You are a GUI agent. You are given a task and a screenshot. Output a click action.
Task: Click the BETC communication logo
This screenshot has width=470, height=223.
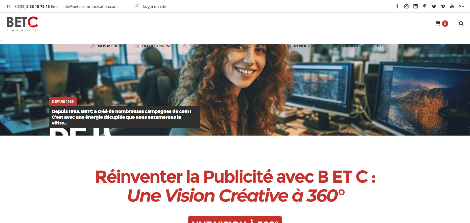[x=22, y=24]
